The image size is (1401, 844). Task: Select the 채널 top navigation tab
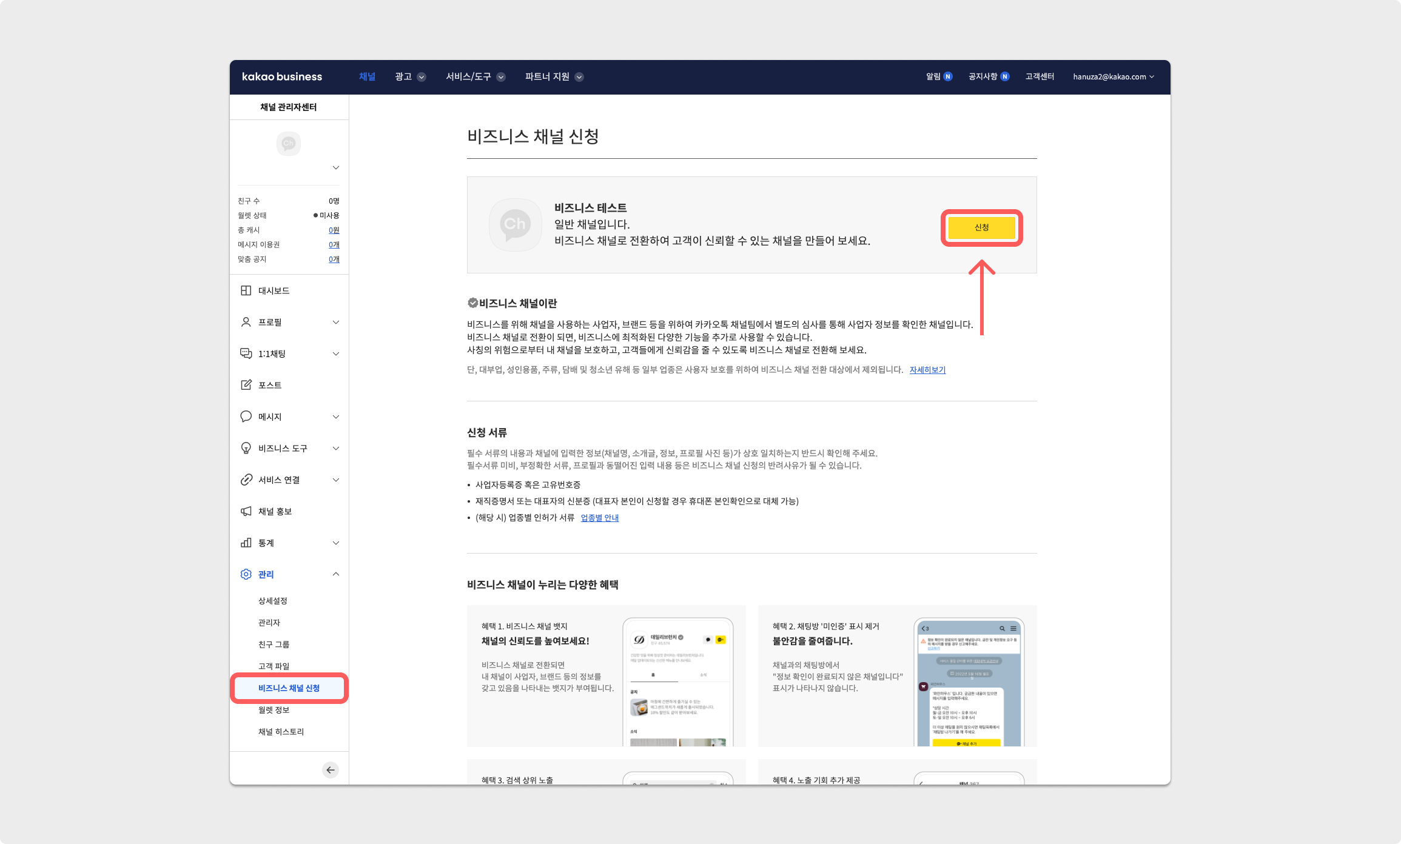367,76
